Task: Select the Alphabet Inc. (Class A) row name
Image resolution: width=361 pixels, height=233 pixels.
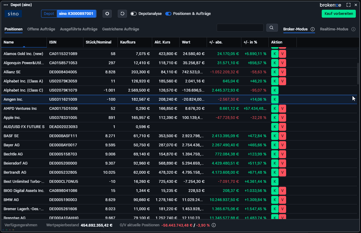Action: pos(23,81)
